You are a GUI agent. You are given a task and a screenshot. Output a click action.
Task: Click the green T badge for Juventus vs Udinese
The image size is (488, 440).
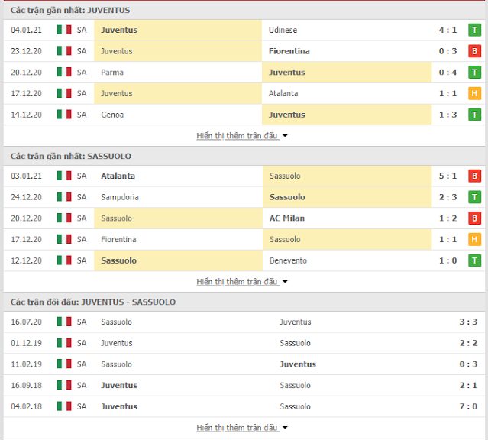474,31
